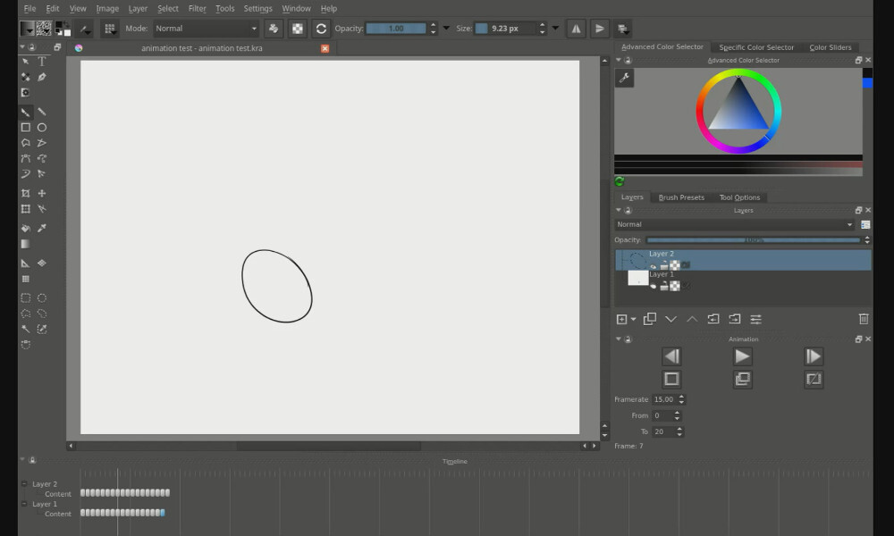Screen dimensions: 894x536
Task: Open the brush Mode dropdown in toolbar
Action: [x=206, y=28]
